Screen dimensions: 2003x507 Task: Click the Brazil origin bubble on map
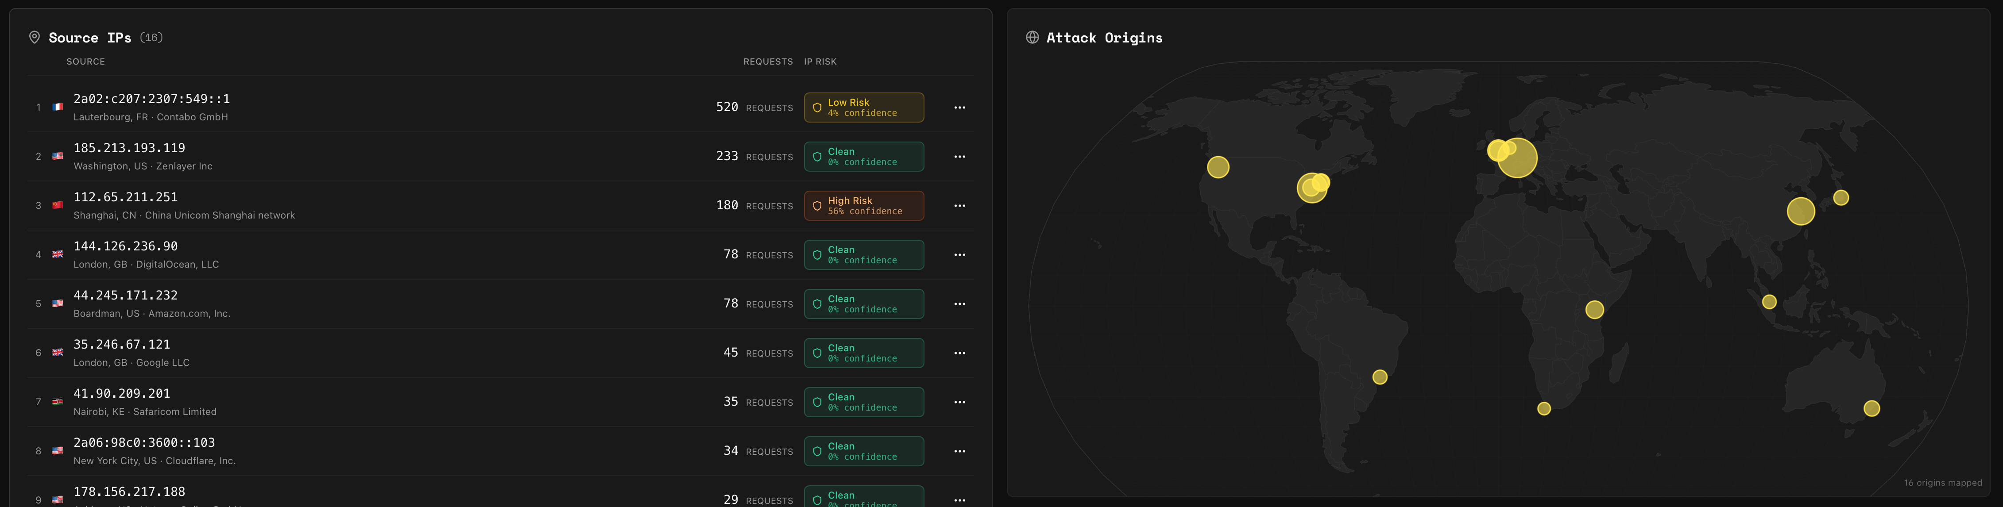(1380, 377)
